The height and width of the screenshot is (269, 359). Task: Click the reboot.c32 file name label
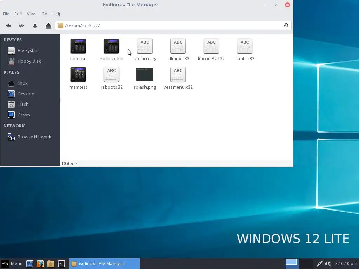111,87
